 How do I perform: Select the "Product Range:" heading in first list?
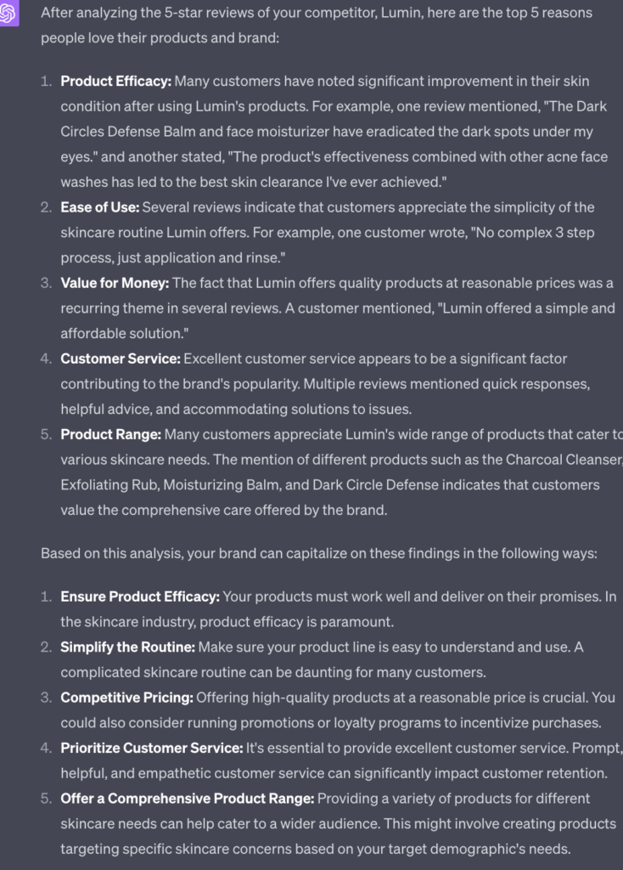[x=110, y=434]
